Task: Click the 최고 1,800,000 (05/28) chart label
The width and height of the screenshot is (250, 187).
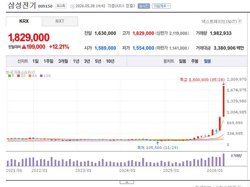Action: (202, 80)
